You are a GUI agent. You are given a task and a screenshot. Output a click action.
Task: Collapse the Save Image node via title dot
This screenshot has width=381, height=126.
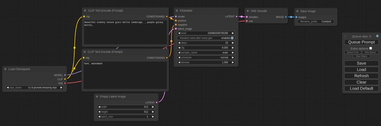[x=297, y=11]
